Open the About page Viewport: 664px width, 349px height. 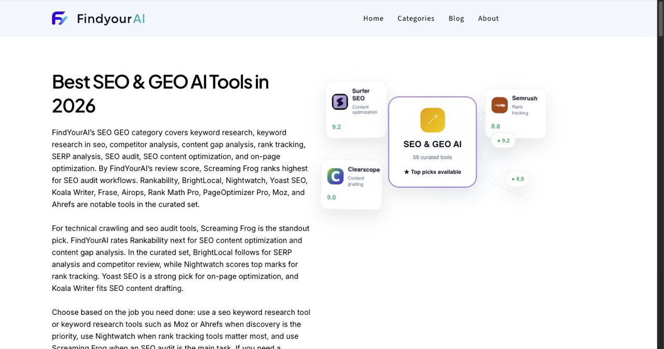[489, 18]
